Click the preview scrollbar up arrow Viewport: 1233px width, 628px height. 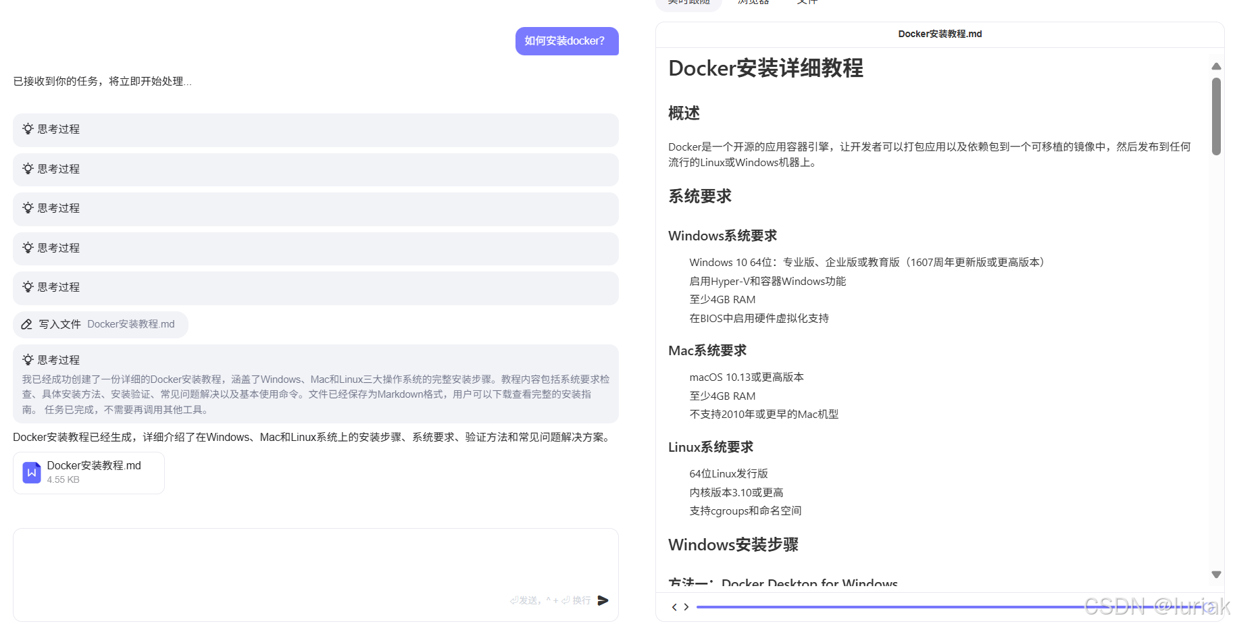click(x=1216, y=66)
